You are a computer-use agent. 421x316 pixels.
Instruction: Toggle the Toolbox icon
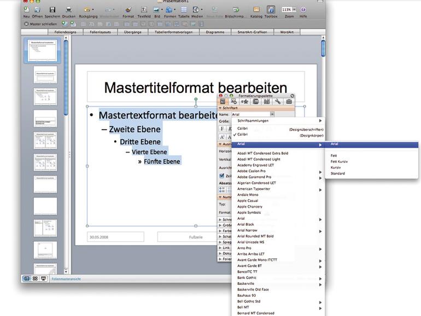coord(271,10)
